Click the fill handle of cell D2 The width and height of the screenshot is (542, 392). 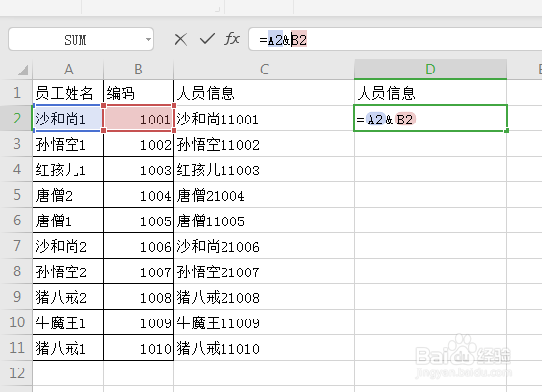[507, 131]
